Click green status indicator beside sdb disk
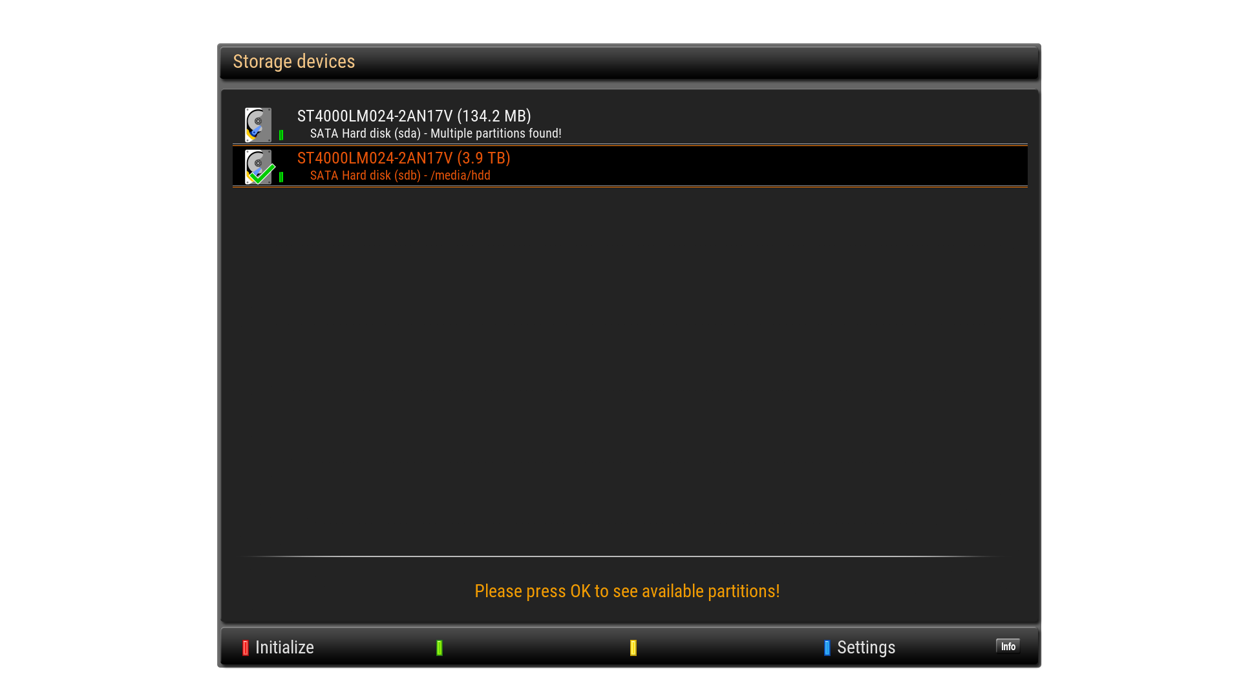This screenshot has width=1241, height=698. tap(281, 177)
